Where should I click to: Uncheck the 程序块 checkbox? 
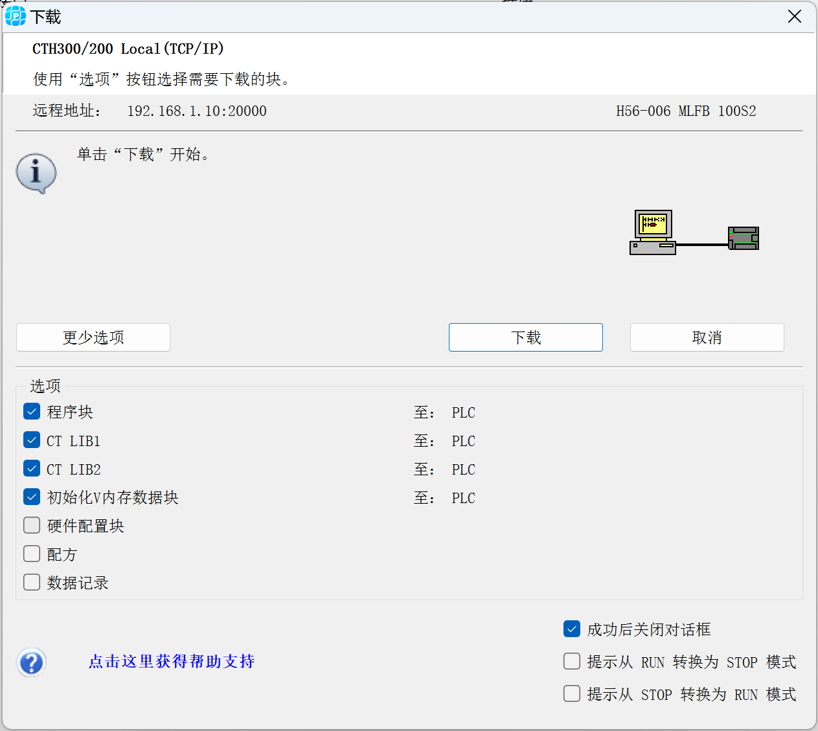[x=32, y=411]
